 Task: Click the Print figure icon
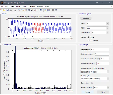tap(11, 10)
